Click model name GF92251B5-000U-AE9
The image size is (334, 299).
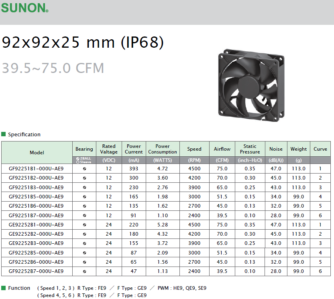click(x=36, y=197)
